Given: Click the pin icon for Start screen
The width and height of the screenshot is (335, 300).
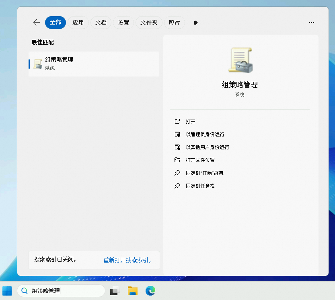Looking at the screenshot, I should click(177, 173).
